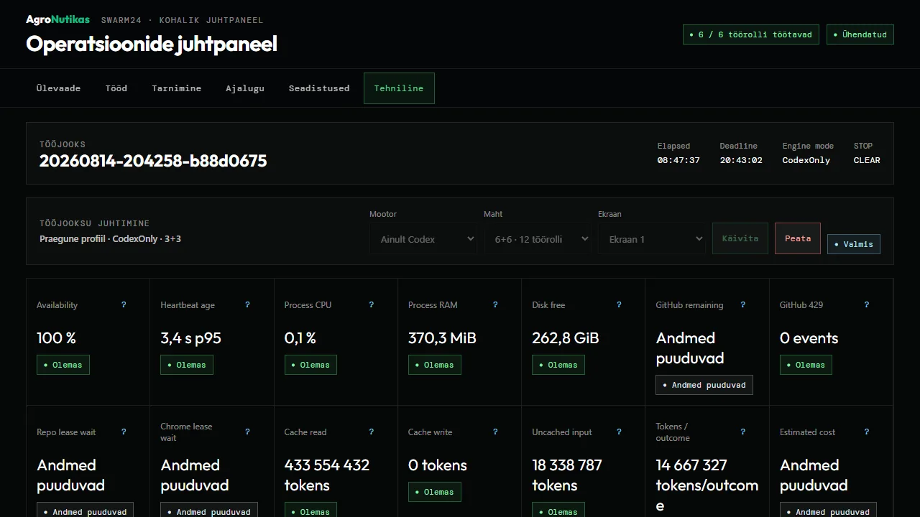Show Cache write help tooltip

[x=495, y=432]
